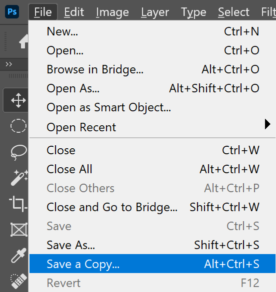The width and height of the screenshot is (276, 292).
Task: Select the Lasso tool
Action: click(x=18, y=152)
